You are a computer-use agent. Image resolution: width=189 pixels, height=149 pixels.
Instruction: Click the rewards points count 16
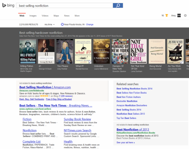coord(163,16)
